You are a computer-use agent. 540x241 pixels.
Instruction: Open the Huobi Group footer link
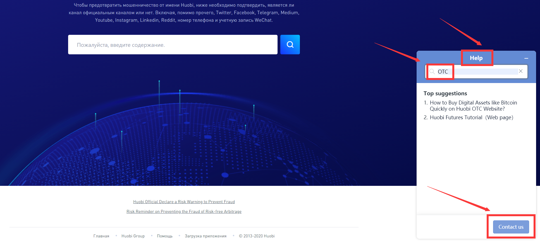point(133,236)
